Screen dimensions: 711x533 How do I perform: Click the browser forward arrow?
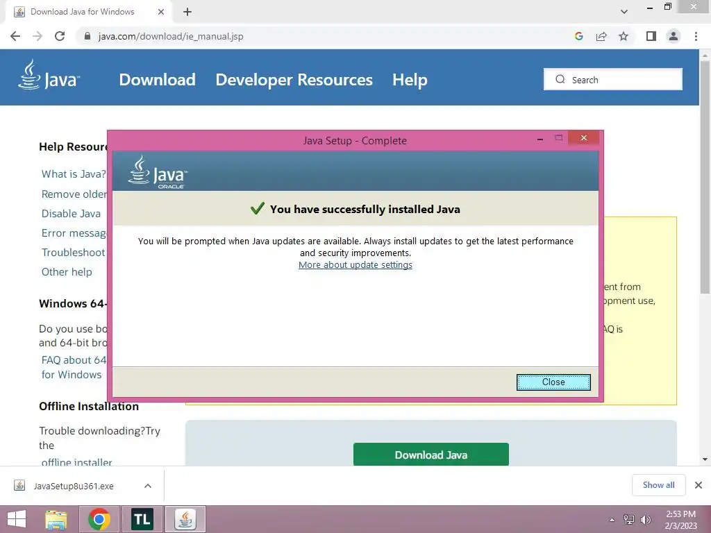[37, 36]
